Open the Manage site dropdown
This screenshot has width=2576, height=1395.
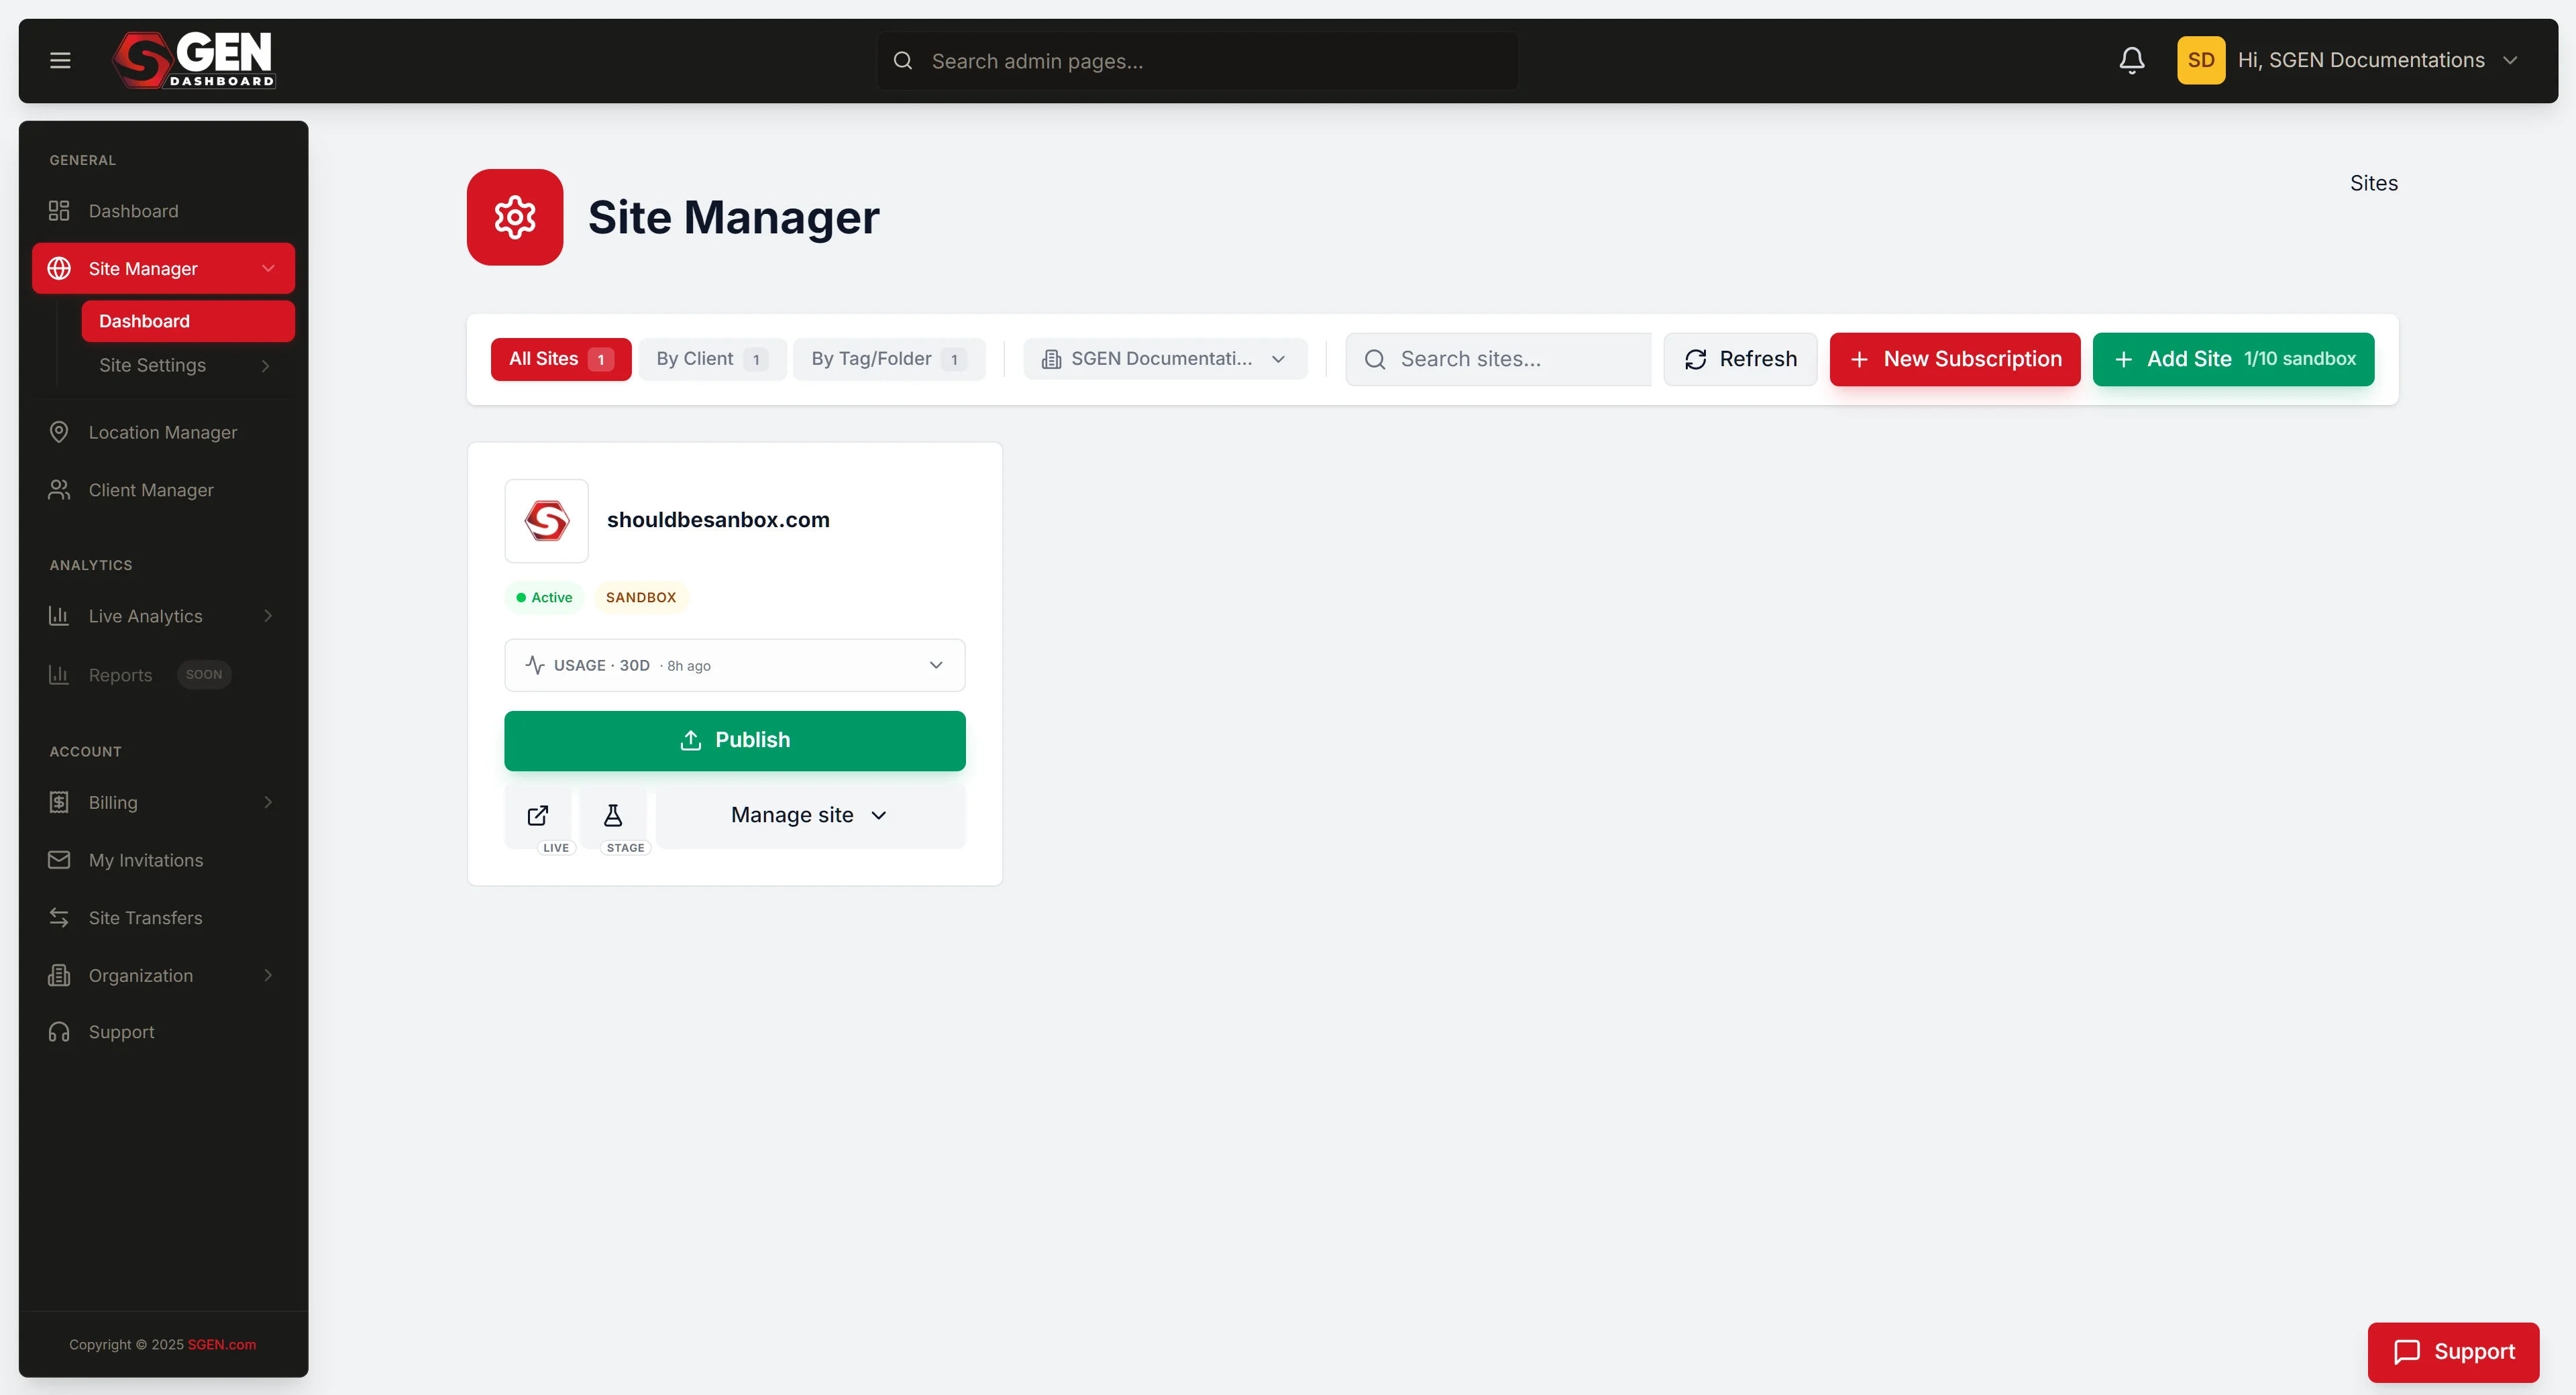click(810, 816)
